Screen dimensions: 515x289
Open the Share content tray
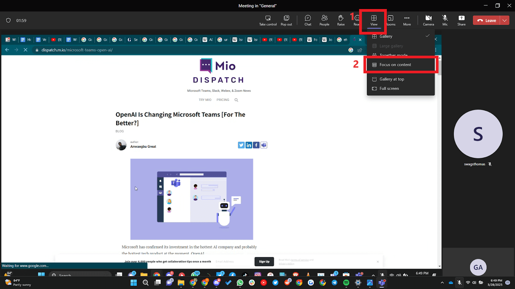pyautogui.click(x=462, y=21)
